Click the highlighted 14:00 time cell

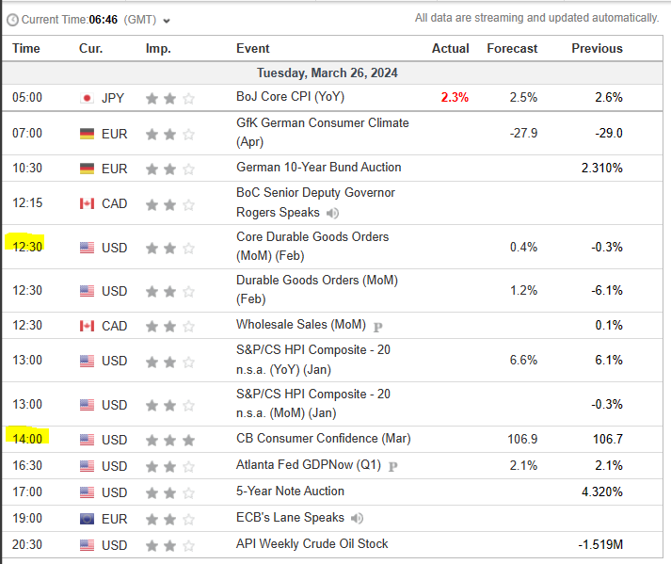tap(27, 439)
